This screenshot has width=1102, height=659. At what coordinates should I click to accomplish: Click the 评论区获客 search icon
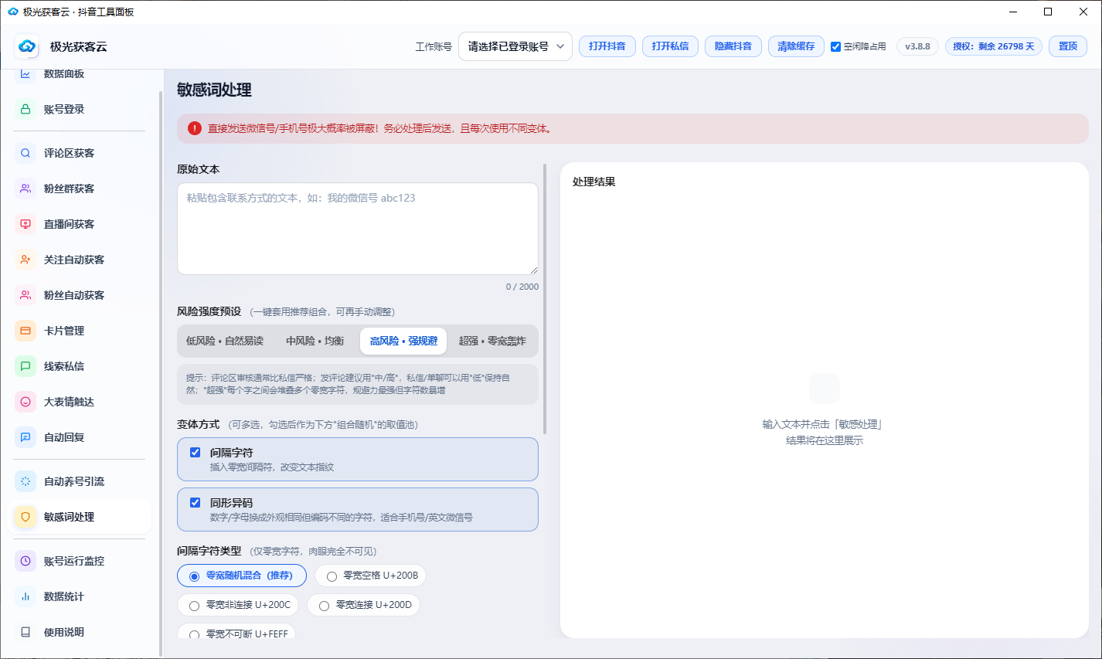(26, 153)
